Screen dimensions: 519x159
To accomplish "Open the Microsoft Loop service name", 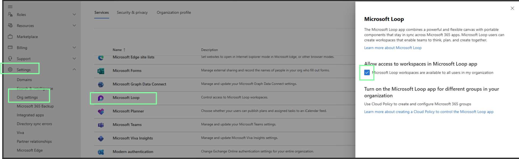I will tap(126, 97).
